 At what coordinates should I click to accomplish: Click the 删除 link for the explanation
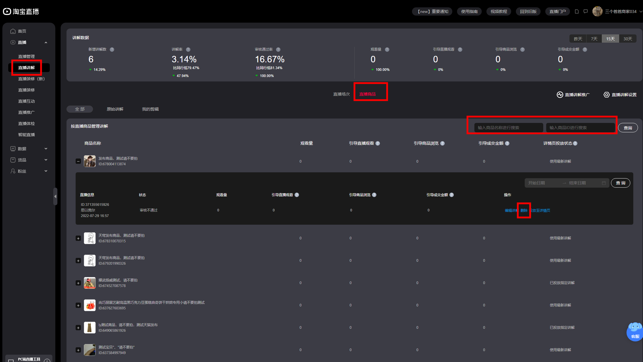524,211
